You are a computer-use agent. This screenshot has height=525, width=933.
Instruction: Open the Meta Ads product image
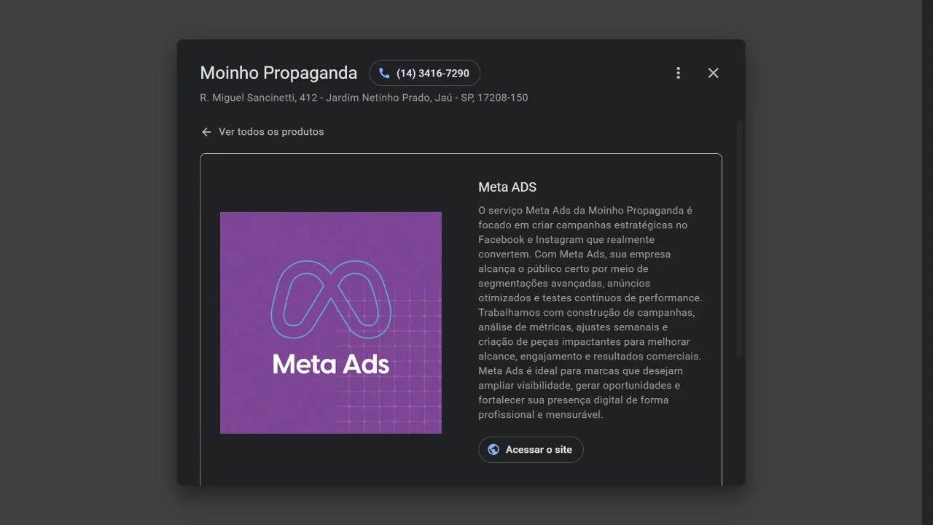(331, 323)
